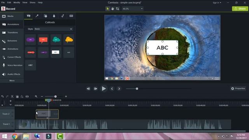Viewport: 249px width, 140px height.
Task: Open the File menu
Action: click(3, 3)
